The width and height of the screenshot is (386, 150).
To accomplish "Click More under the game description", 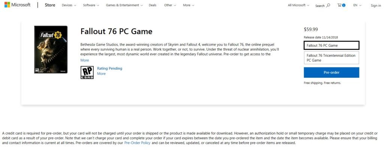I will [85, 60].
